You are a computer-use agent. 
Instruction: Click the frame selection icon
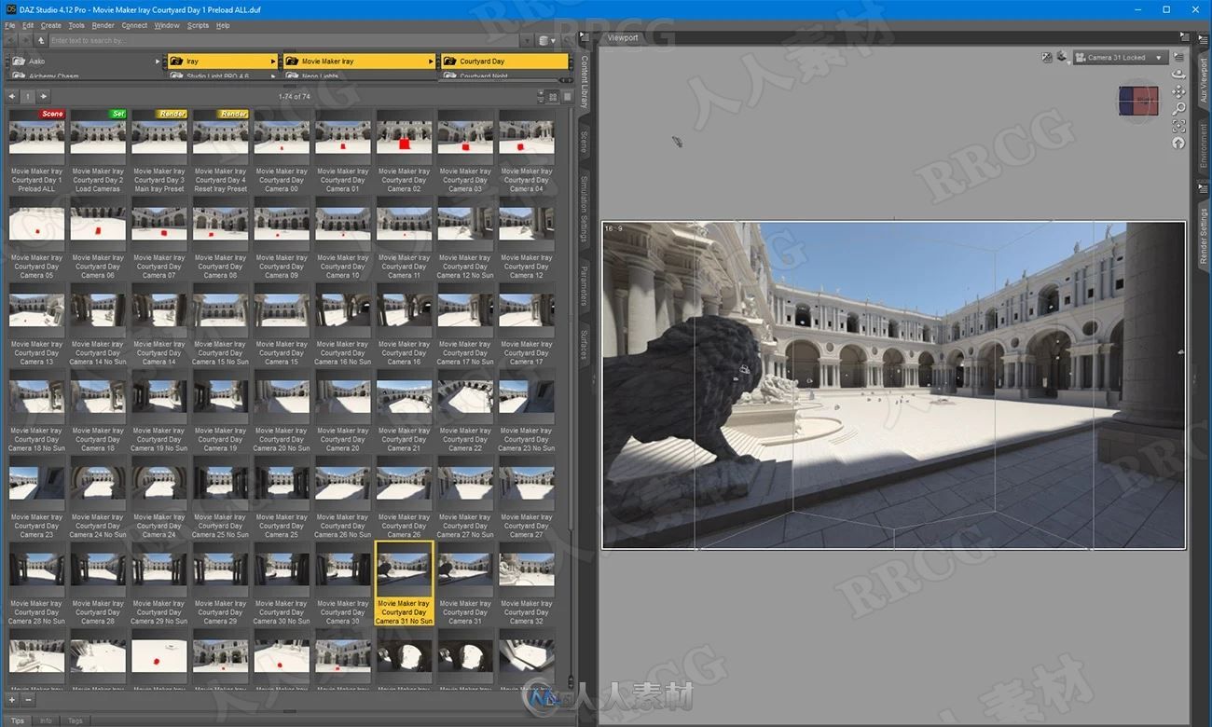[x=1178, y=126]
